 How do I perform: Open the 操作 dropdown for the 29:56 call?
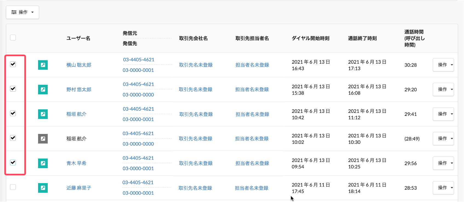[x=443, y=163]
